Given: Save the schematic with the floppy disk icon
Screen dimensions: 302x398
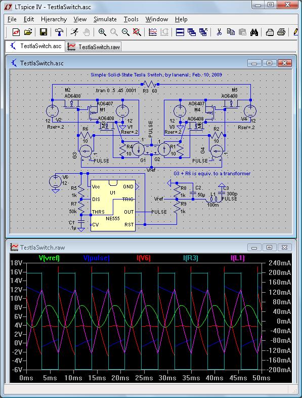Looking at the screenshot, I should pos(44,32).
